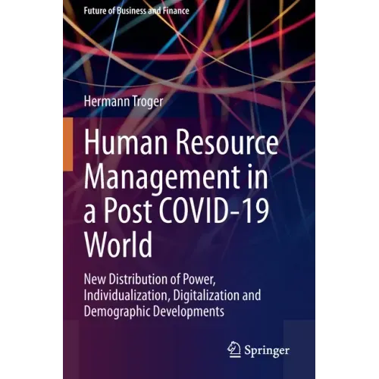Viewport: 379px width, 379px height.
Task: Click the title line 'a Post COVID-19'
Action: click(x=177, y=210)
